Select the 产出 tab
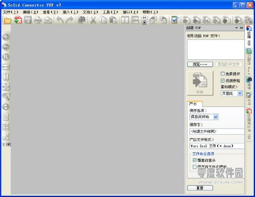The image size is (255, 197). tap(194, 104)
